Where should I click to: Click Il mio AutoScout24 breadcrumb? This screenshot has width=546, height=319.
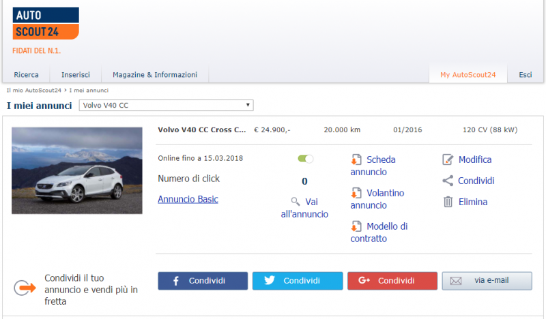(33, 91)
